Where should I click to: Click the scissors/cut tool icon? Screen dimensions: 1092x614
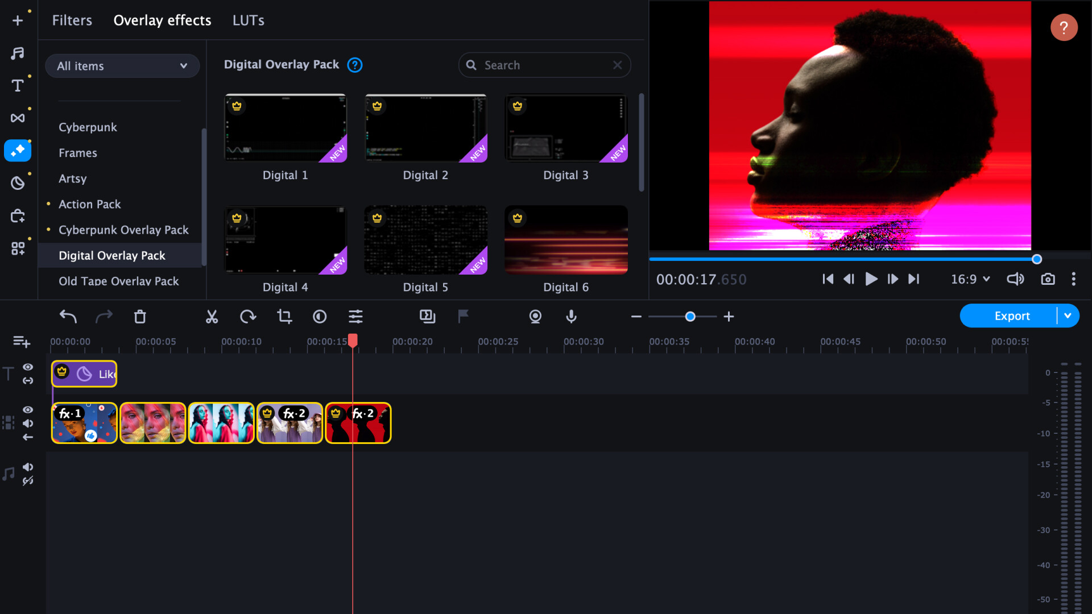[212, 316]
